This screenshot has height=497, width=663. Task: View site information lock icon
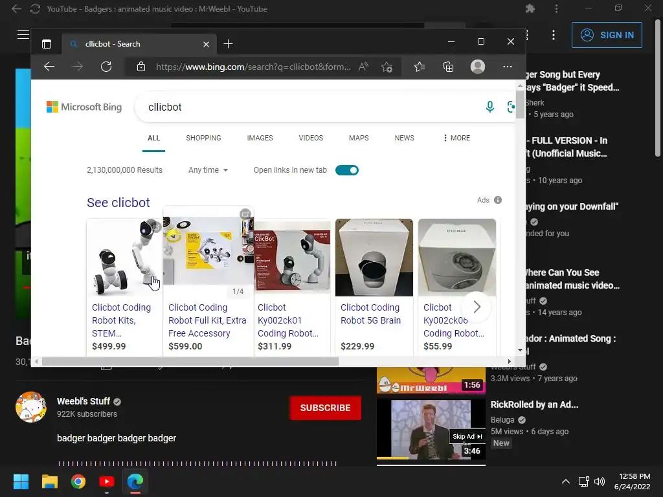click(x=140, y=67)
